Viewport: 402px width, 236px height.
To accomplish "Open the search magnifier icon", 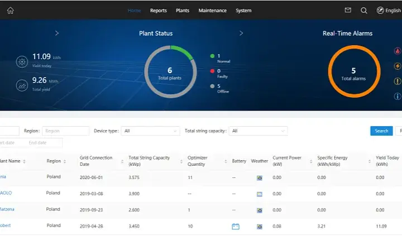I will 364,11.
